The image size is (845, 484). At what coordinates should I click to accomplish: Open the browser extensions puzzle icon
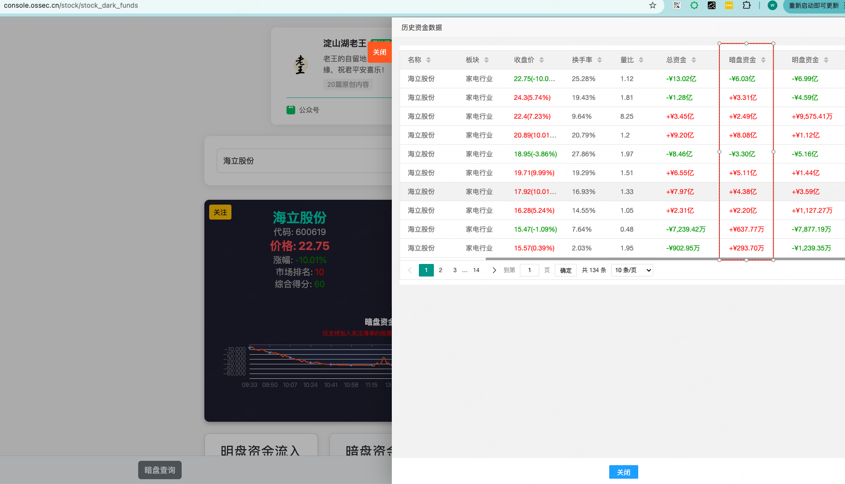(x=746, y=5)
